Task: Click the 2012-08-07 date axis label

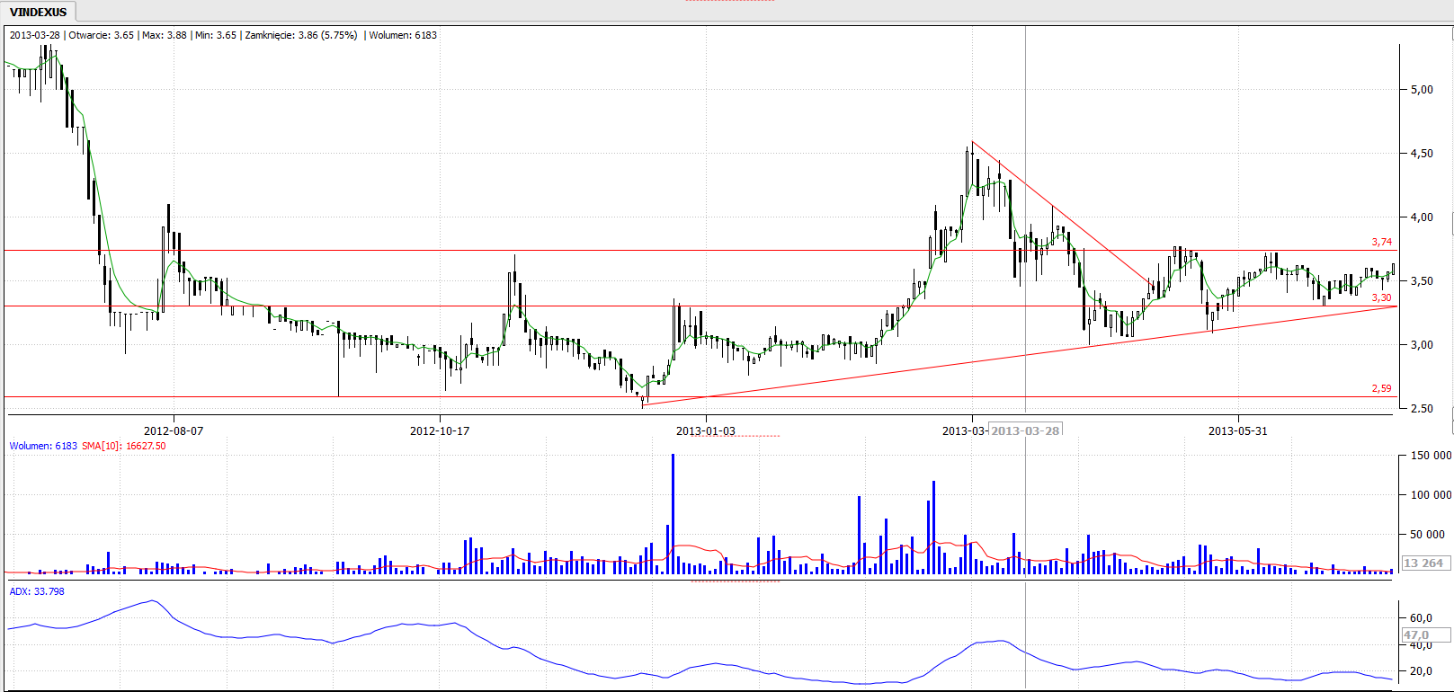Action: pos(174,430)
